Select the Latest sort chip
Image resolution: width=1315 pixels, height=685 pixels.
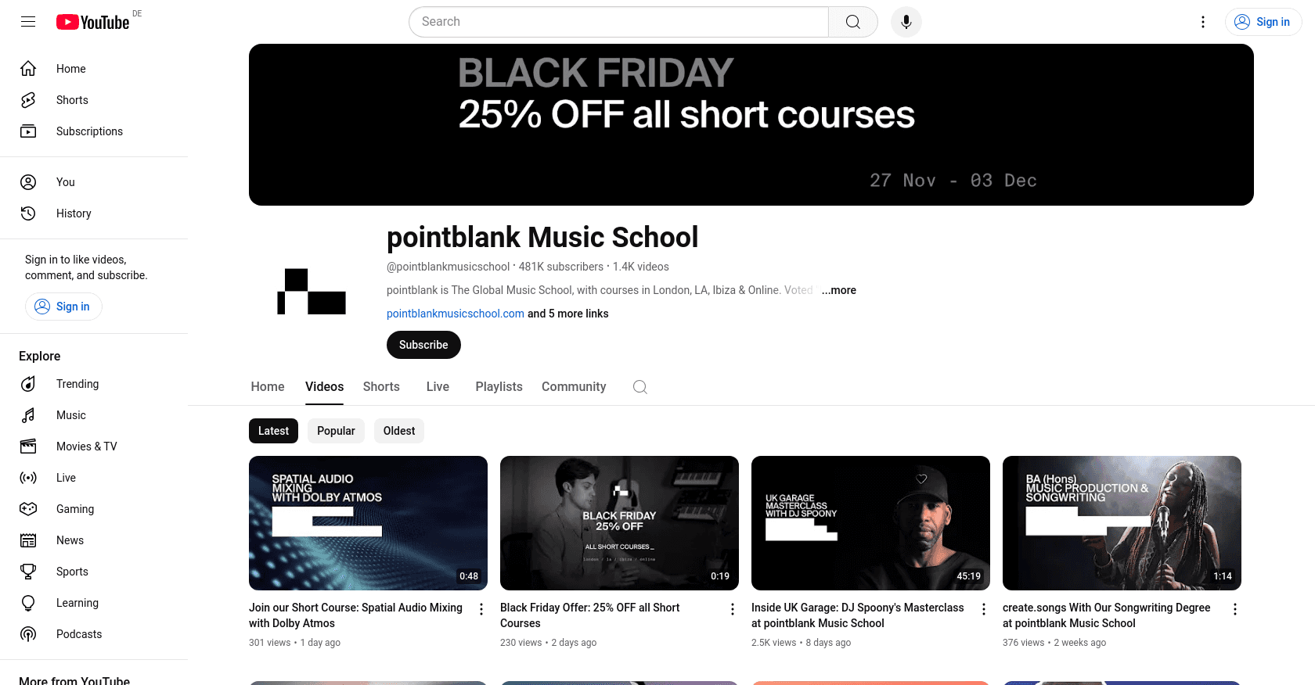pyautogui.click(x=273, y=431)
